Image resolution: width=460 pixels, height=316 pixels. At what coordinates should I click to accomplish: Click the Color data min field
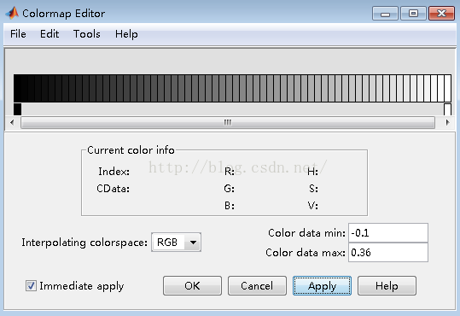click(x=388, y=233)
